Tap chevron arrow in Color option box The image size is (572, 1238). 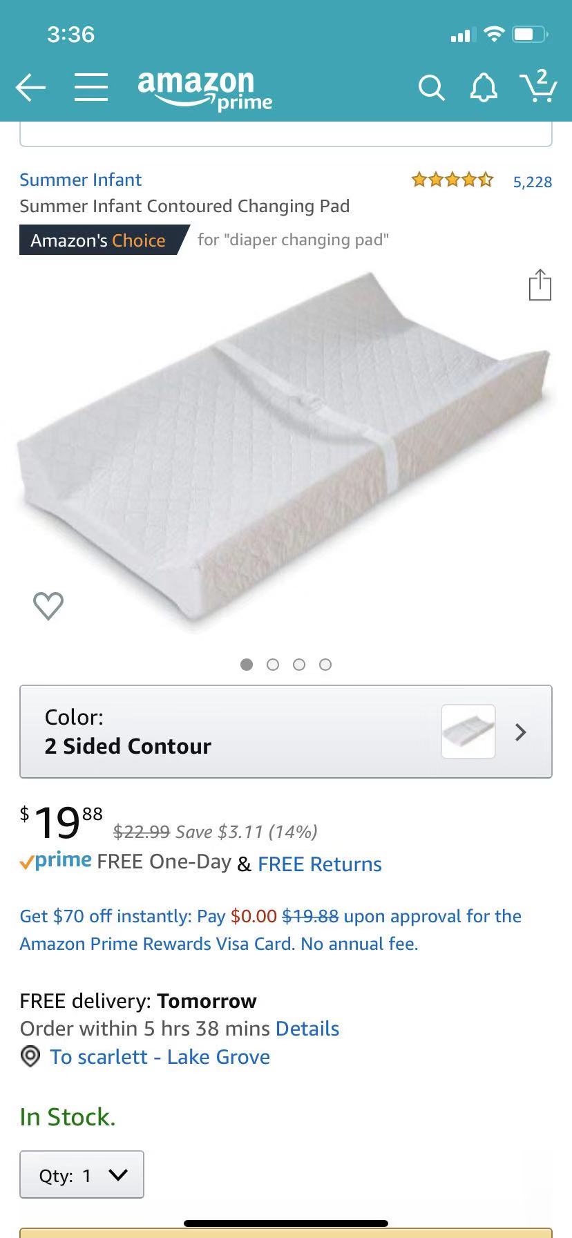coord(521,732)
